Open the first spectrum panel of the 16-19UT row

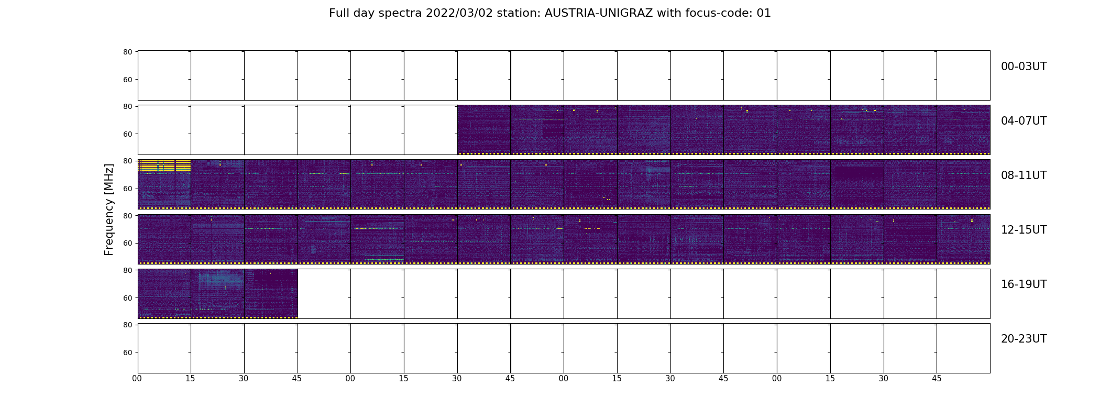[x=164, y=294]
